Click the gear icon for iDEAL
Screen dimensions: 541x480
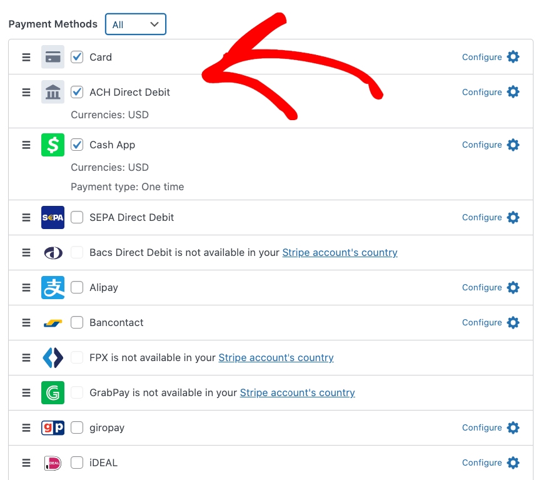(x=513, y=462)
